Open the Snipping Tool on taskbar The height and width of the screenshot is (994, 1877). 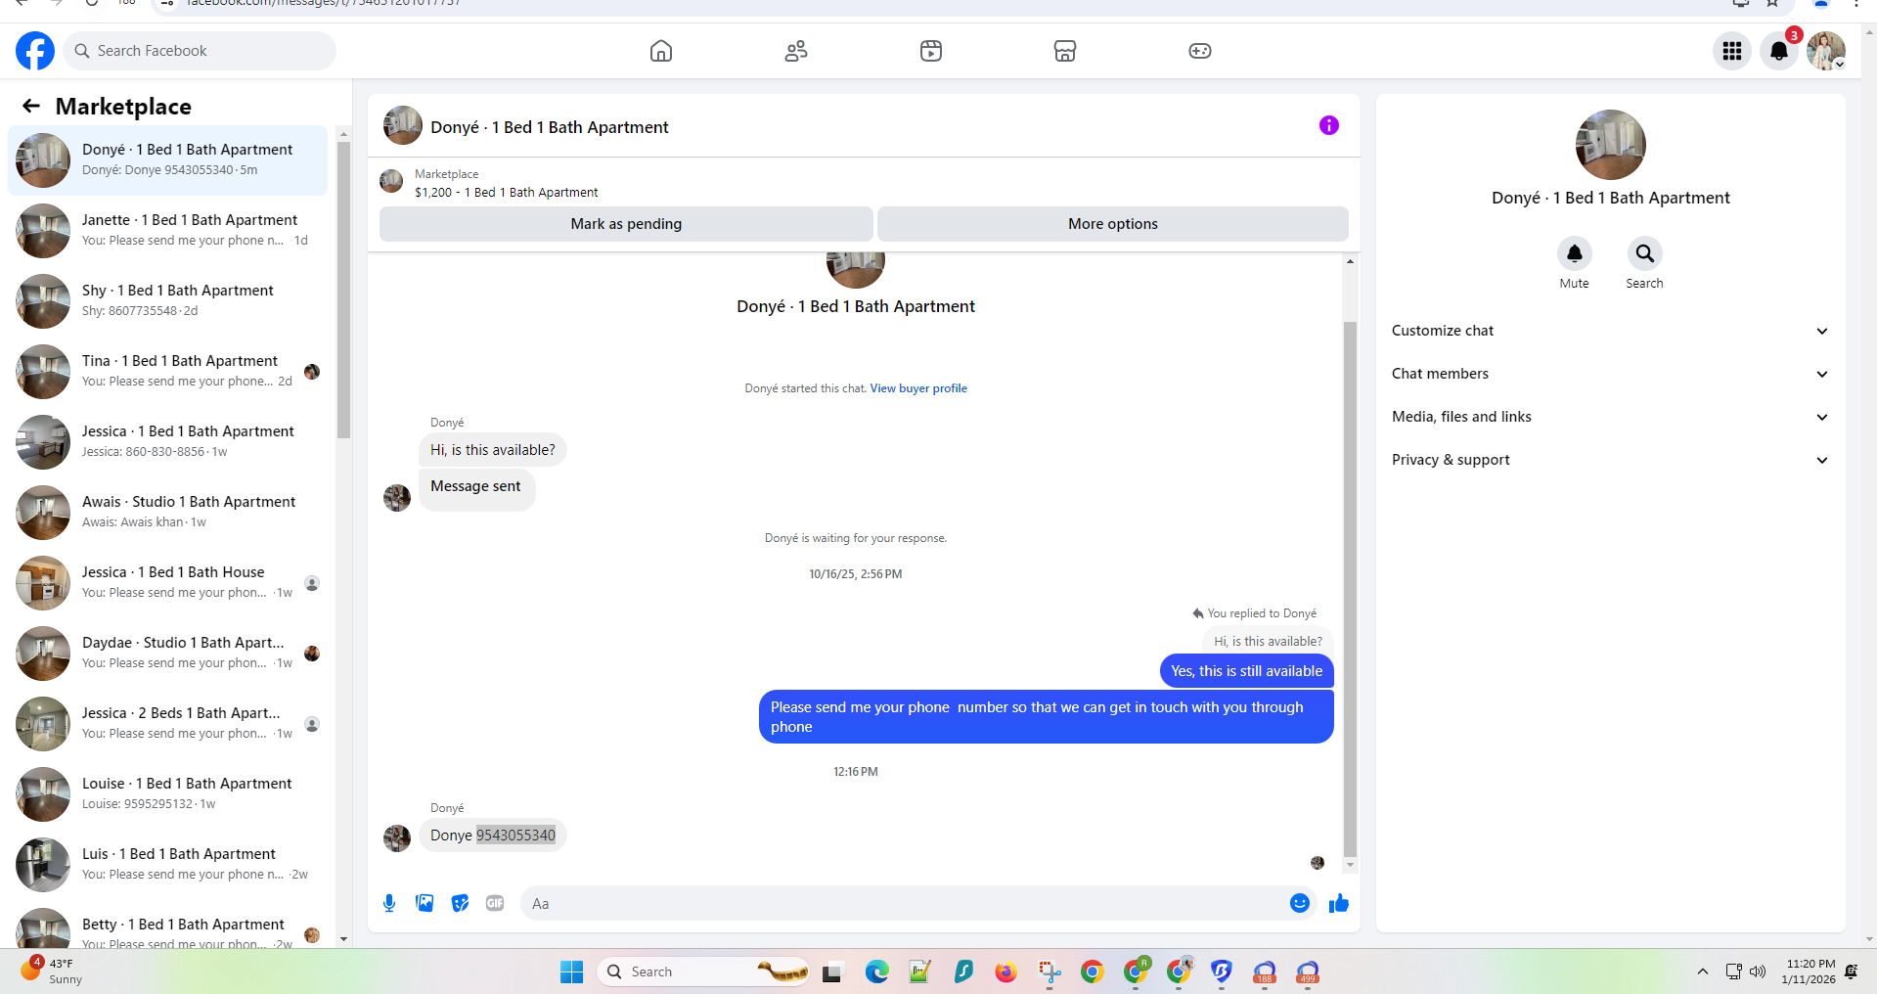click(1050, 971)
